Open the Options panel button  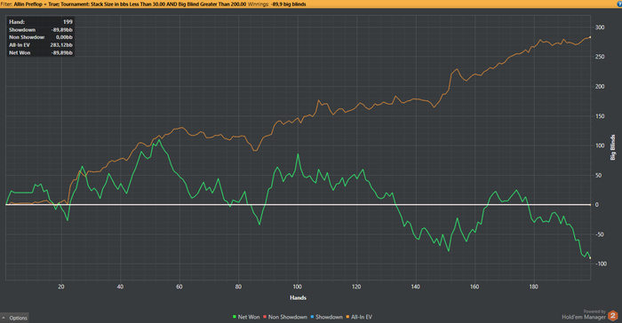coord(15,318)
